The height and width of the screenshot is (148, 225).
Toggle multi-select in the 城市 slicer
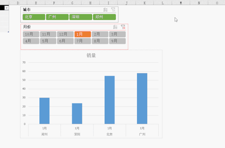(106, 10)
